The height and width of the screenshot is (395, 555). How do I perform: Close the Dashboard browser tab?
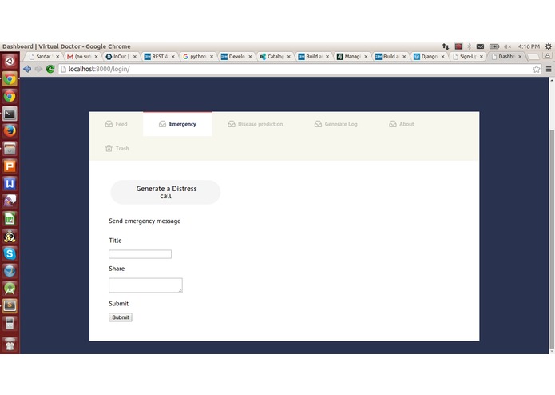[520, 57]
